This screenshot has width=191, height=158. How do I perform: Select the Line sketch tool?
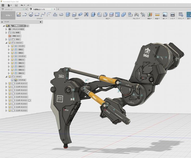coord(25,15)
